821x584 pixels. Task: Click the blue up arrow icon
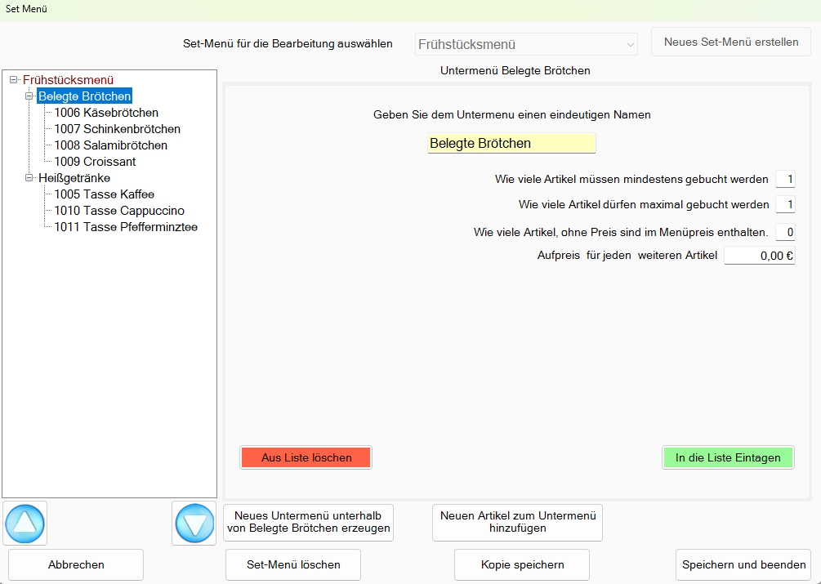click(x=25, y=523)
